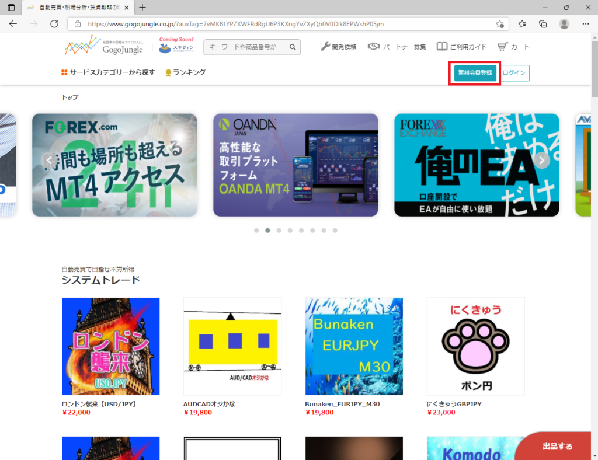The image size is (598, 460).
Task: Click the Coming Soon スキジャン logo
Action: 176,45
